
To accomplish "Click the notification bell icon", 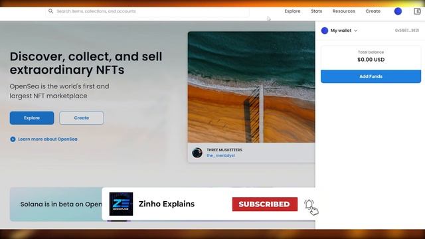I will click(309, 204).
